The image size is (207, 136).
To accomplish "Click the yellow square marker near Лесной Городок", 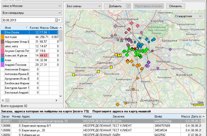I will 111,67.
